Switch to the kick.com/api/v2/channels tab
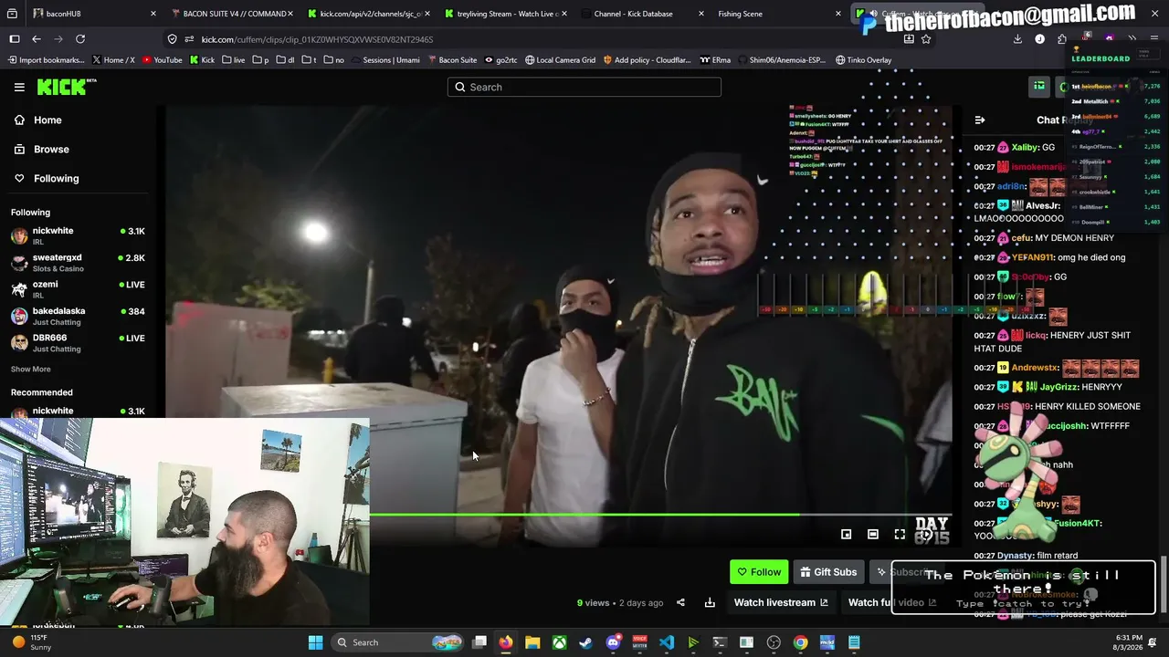This screenshot has height=657, width=1169. (368, 14)
